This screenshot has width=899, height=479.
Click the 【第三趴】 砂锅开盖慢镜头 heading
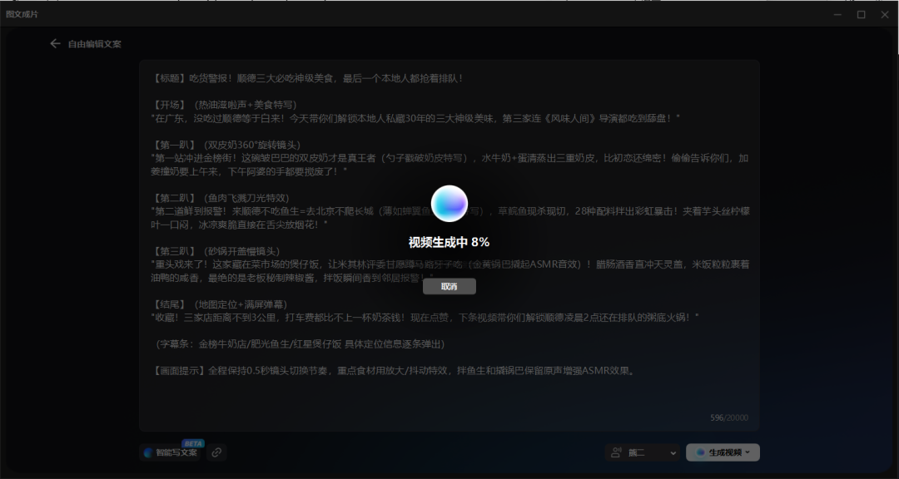click(x=216, y=251)
